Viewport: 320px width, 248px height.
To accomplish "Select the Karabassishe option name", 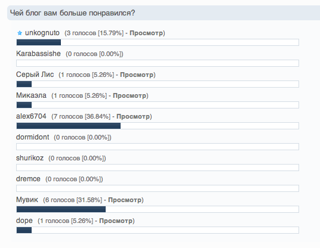I will (38, 54).
